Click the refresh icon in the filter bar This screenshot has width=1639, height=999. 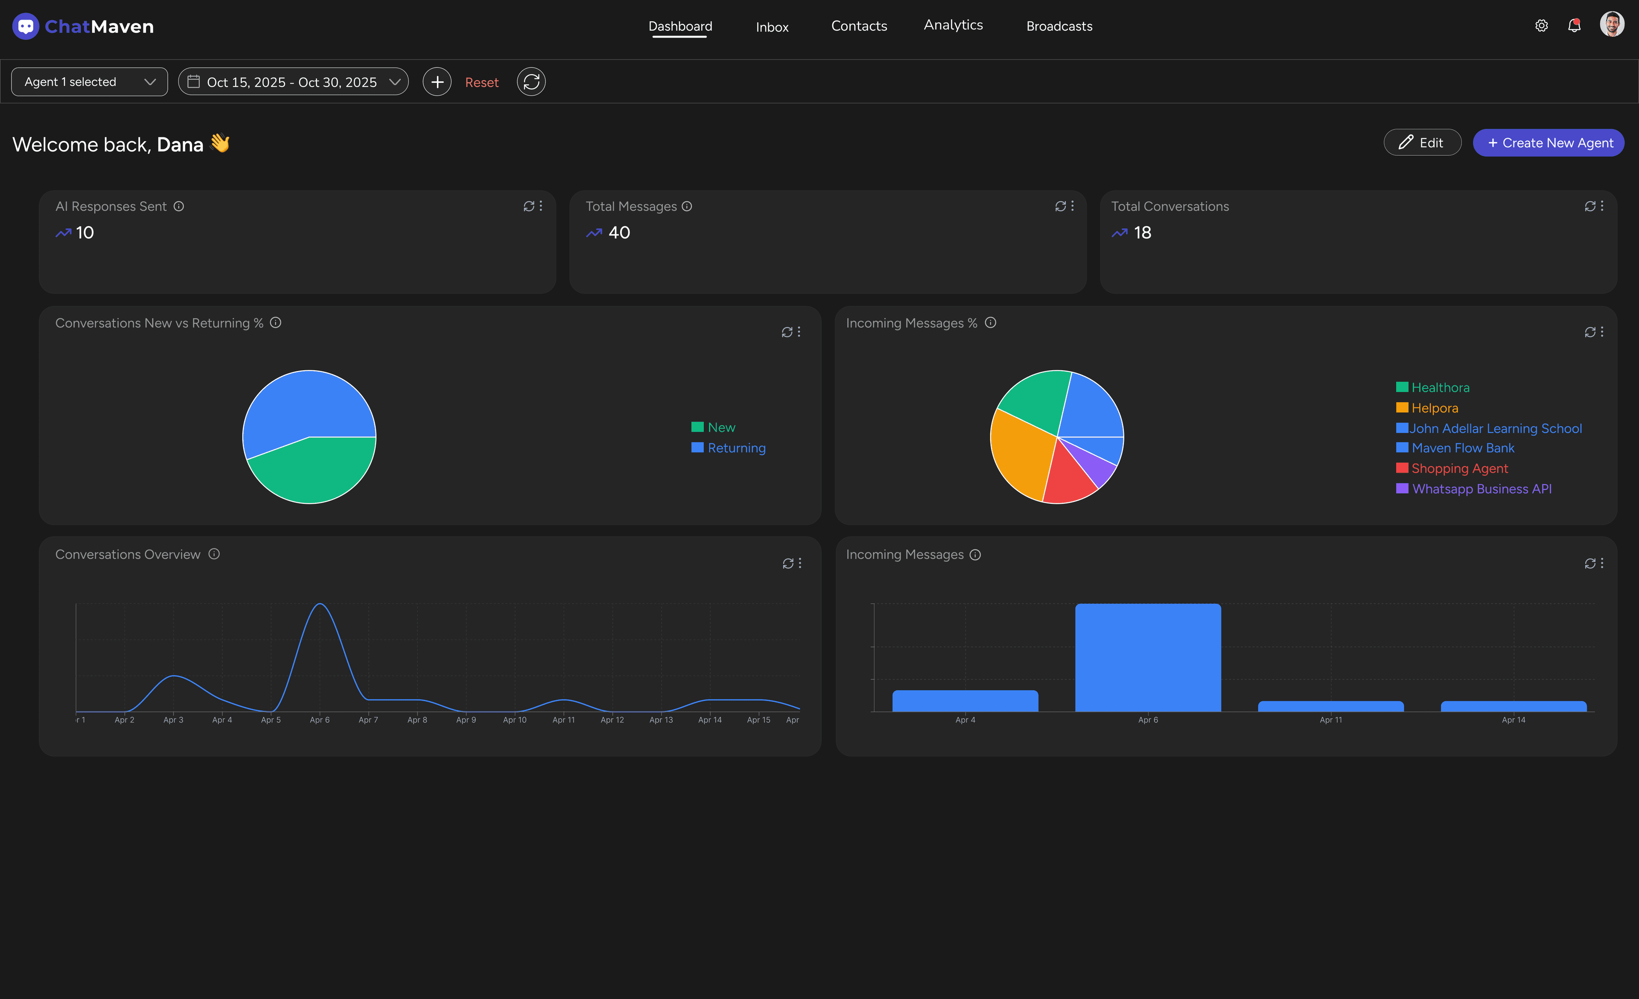(531, 81)
